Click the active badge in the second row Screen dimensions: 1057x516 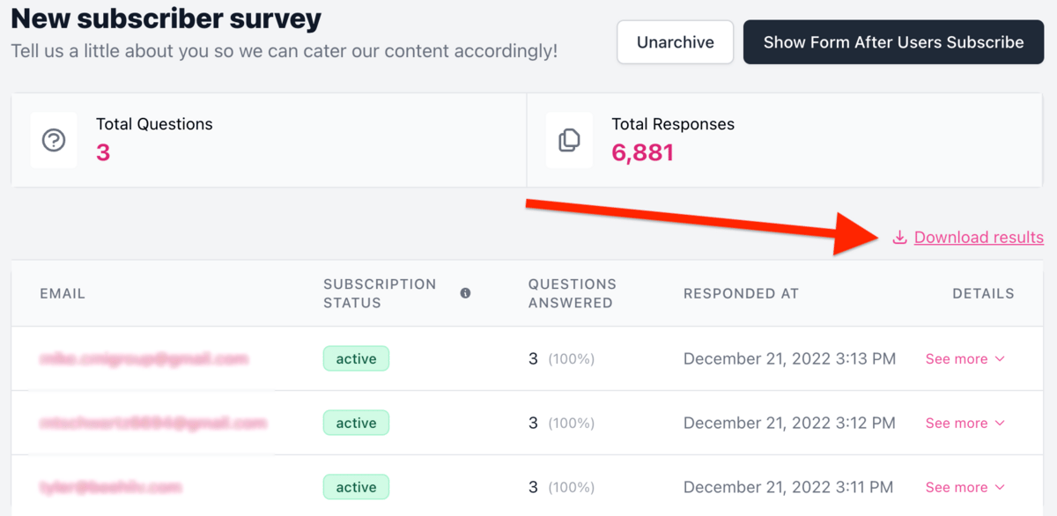pos(356,423)
